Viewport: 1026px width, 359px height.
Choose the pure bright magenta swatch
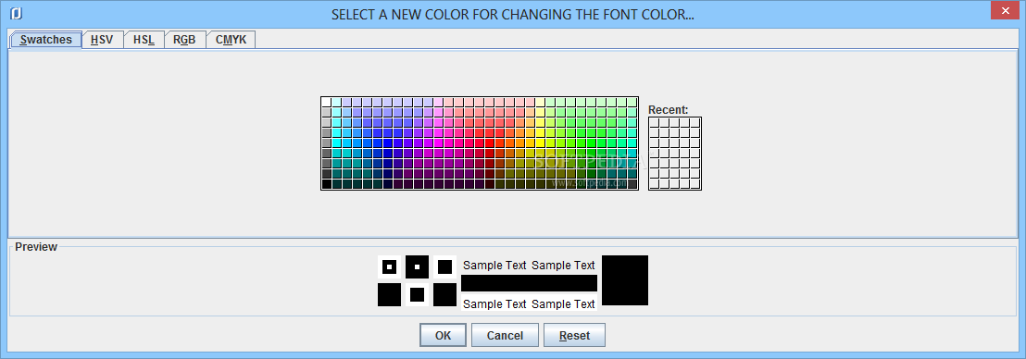pos(438,143)
